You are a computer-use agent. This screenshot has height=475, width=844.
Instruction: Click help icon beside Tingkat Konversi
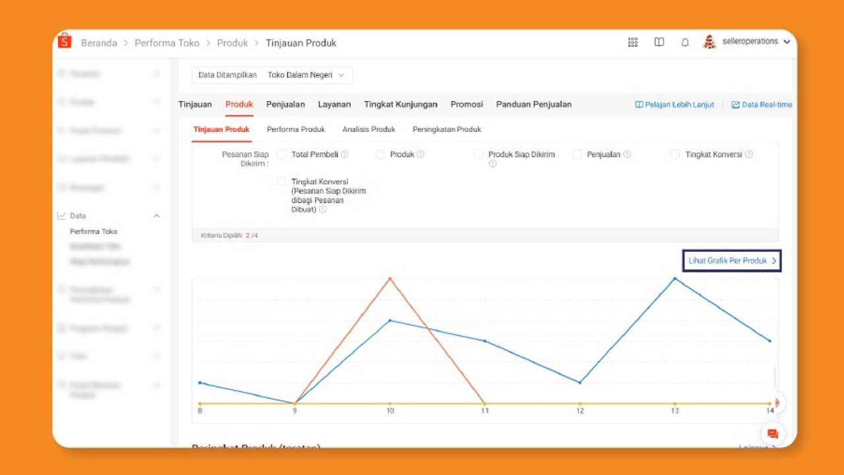[749, 154]
